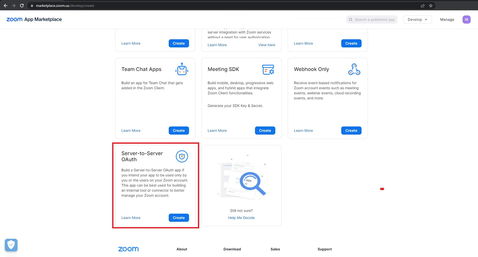Open Learn More for Webhook Only

click(303, 131)
